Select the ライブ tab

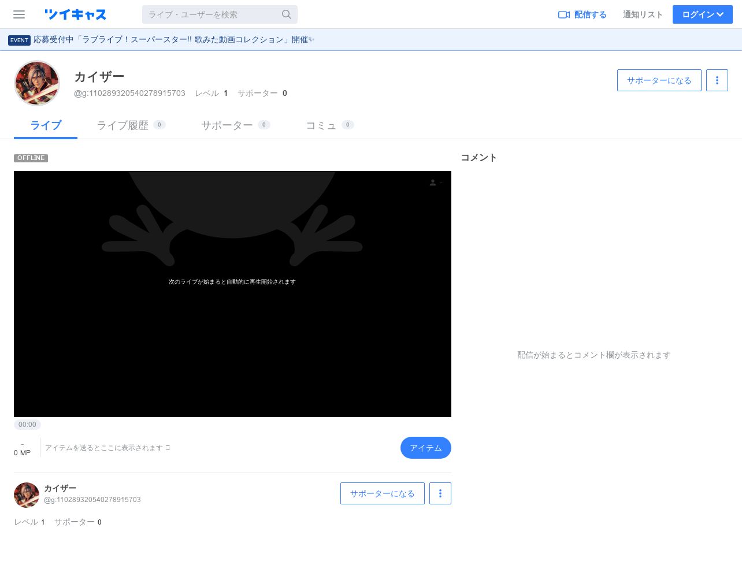(x=46, y=125)
